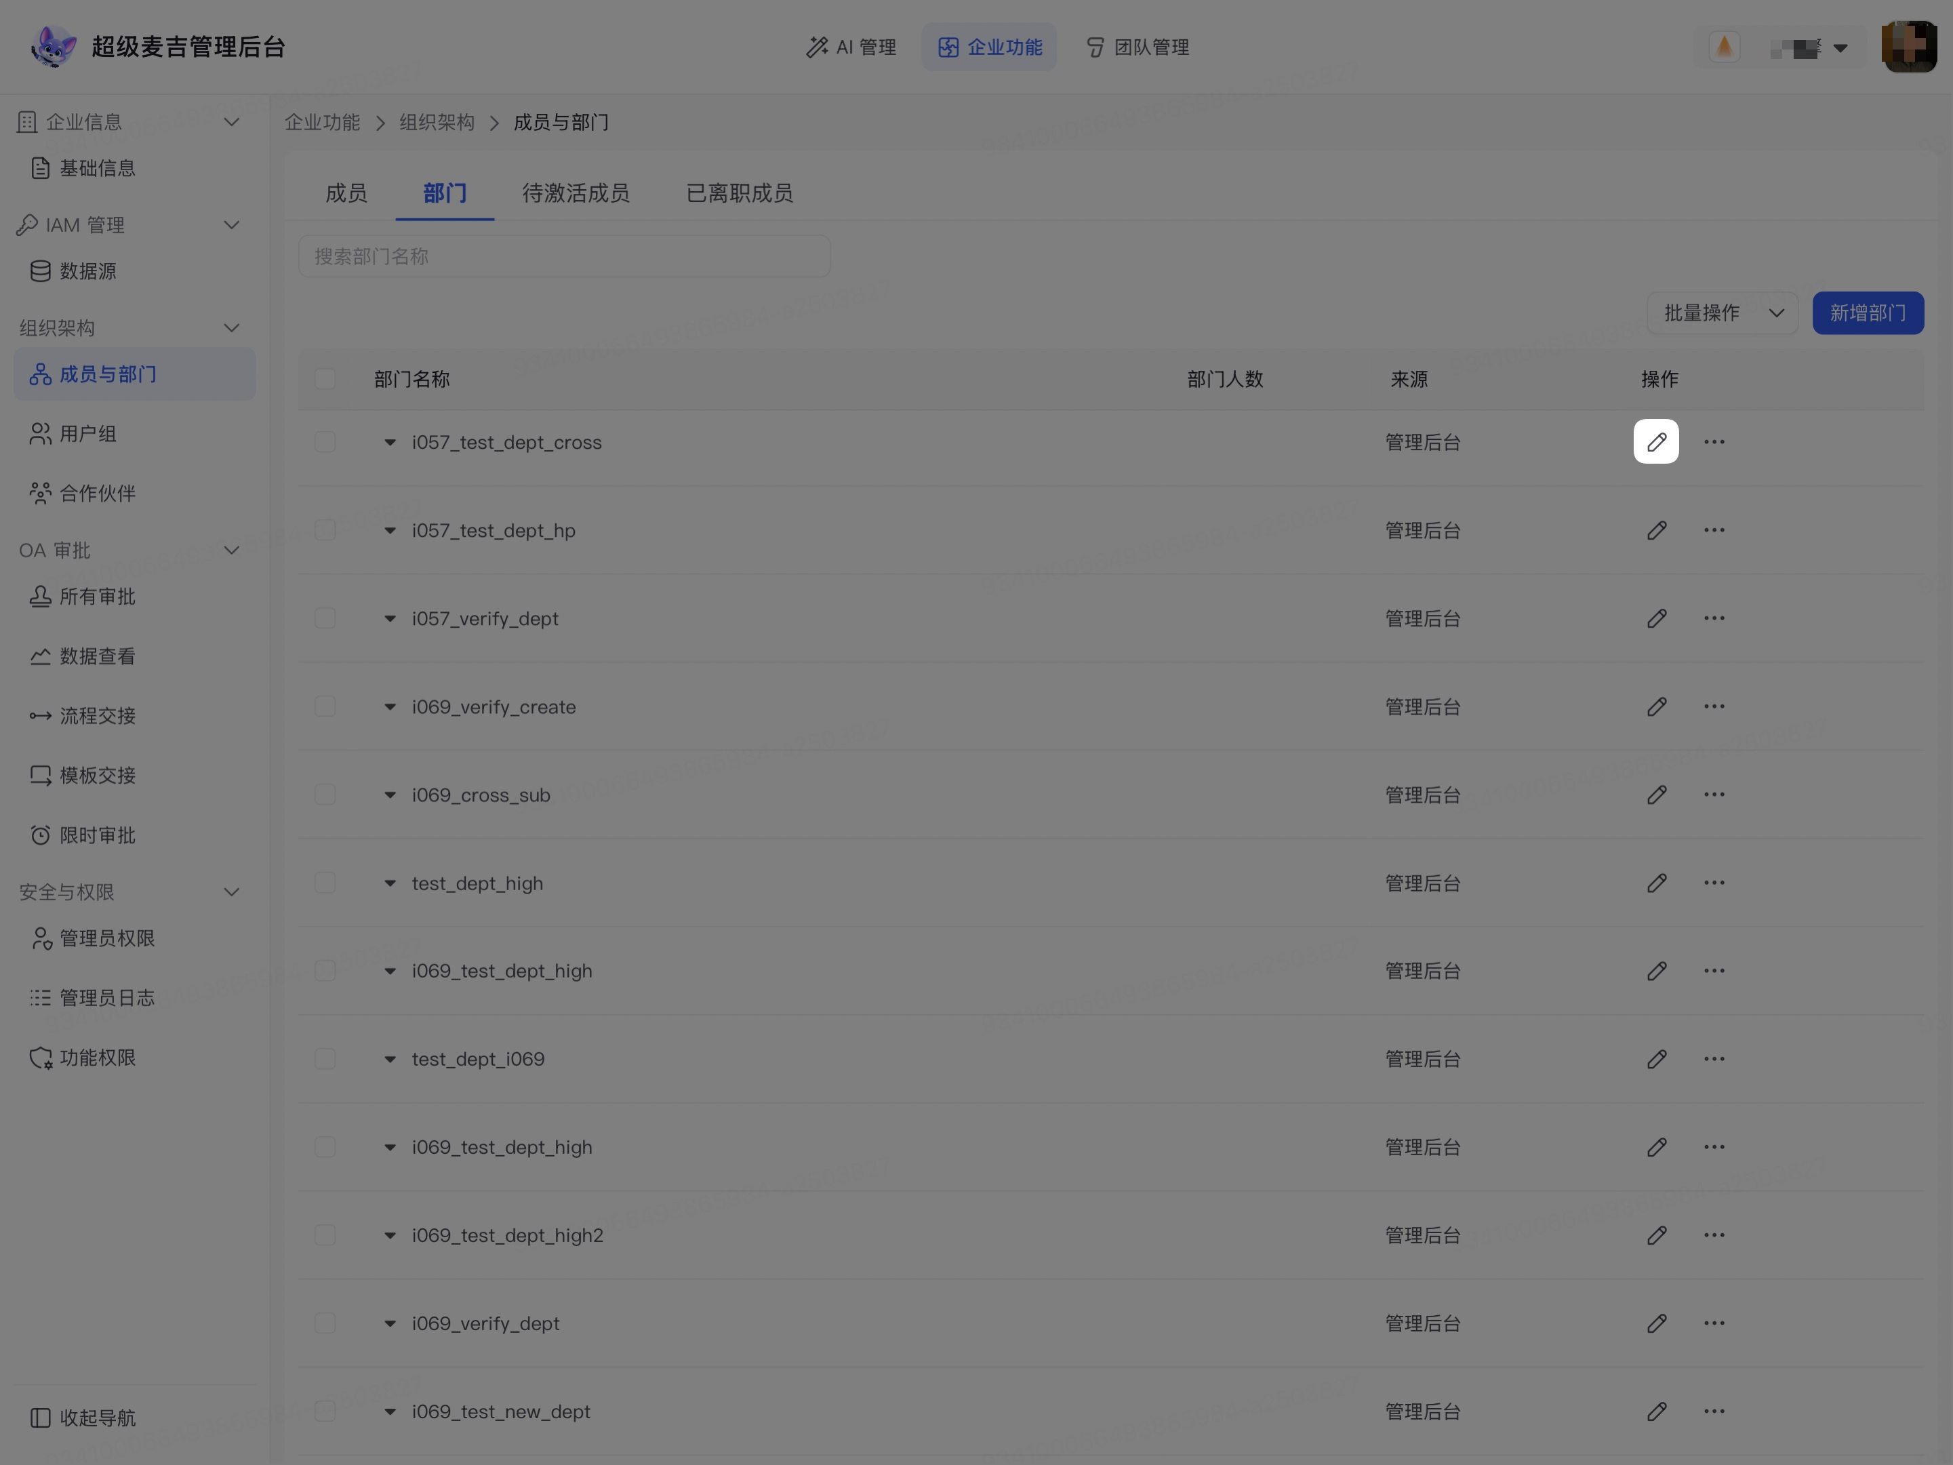The height and width of the screenshot is (1465, 1953).
Task: Go to 组织架构 breadcrumb link
Action: point(437,122)
